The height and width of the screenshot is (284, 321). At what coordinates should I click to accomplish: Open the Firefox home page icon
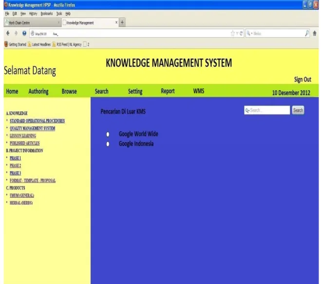(x=315, y=34)
